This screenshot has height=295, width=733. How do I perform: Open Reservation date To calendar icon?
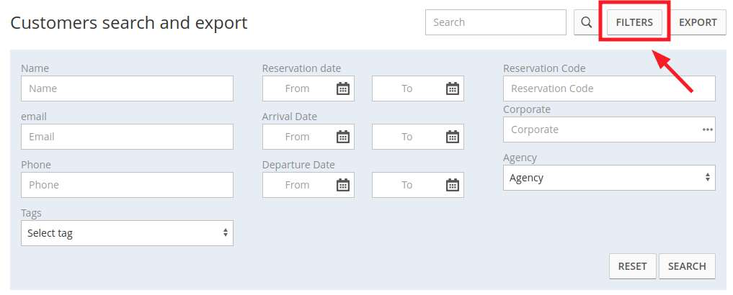click(x=453, y=88)
